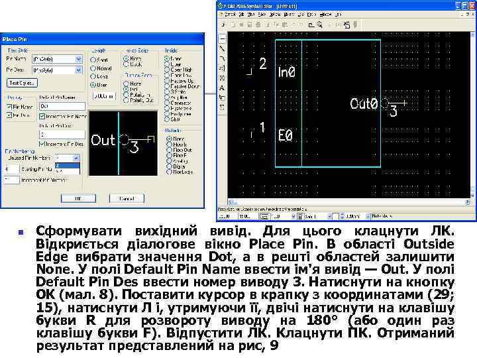Select the Place Pin tool in left toolbar
The width and height of the screenshot is (477, 358).
pos(223,39)
